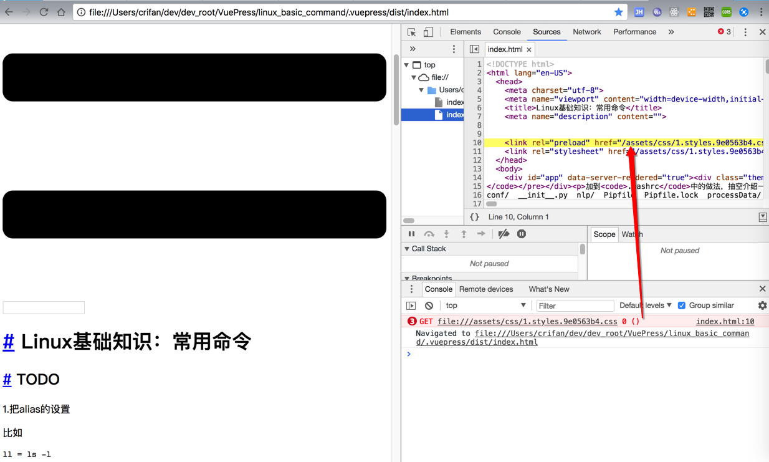
Task: Reload the page with refresh icon
Action: [x=44, y=12]
